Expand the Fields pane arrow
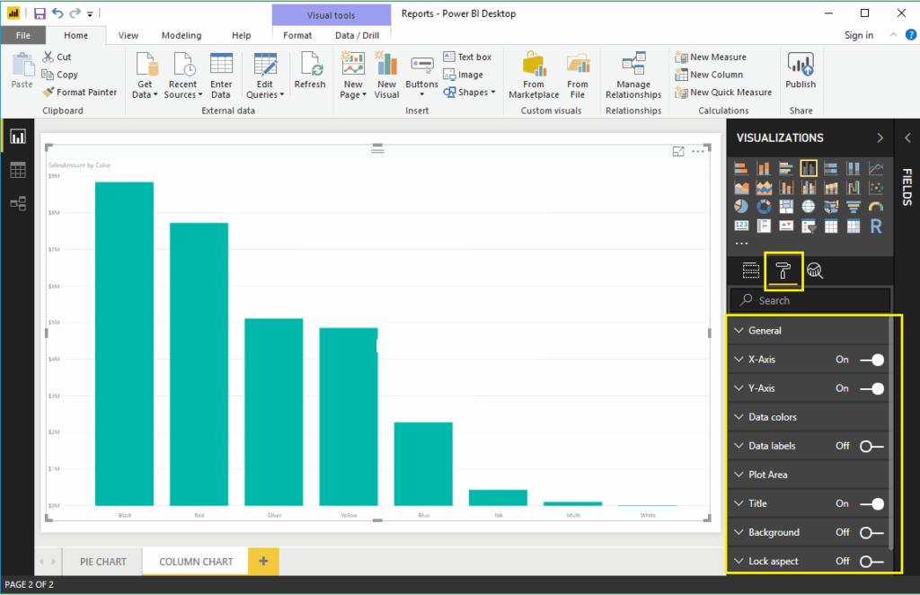Viewport: 920px width, 595px height. coord(907,138)
